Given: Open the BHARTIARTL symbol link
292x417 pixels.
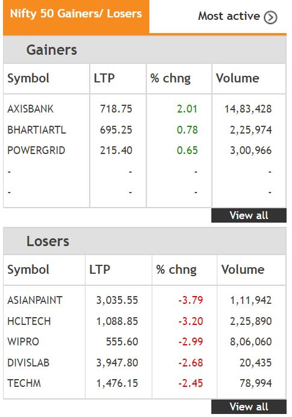Looking at the screenshot, I should tap(37, 130).
